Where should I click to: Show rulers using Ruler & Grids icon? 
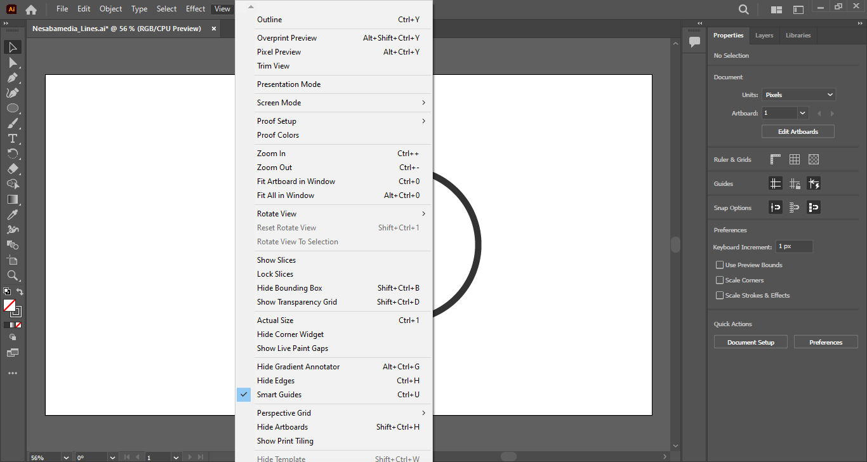click(776, 159)
